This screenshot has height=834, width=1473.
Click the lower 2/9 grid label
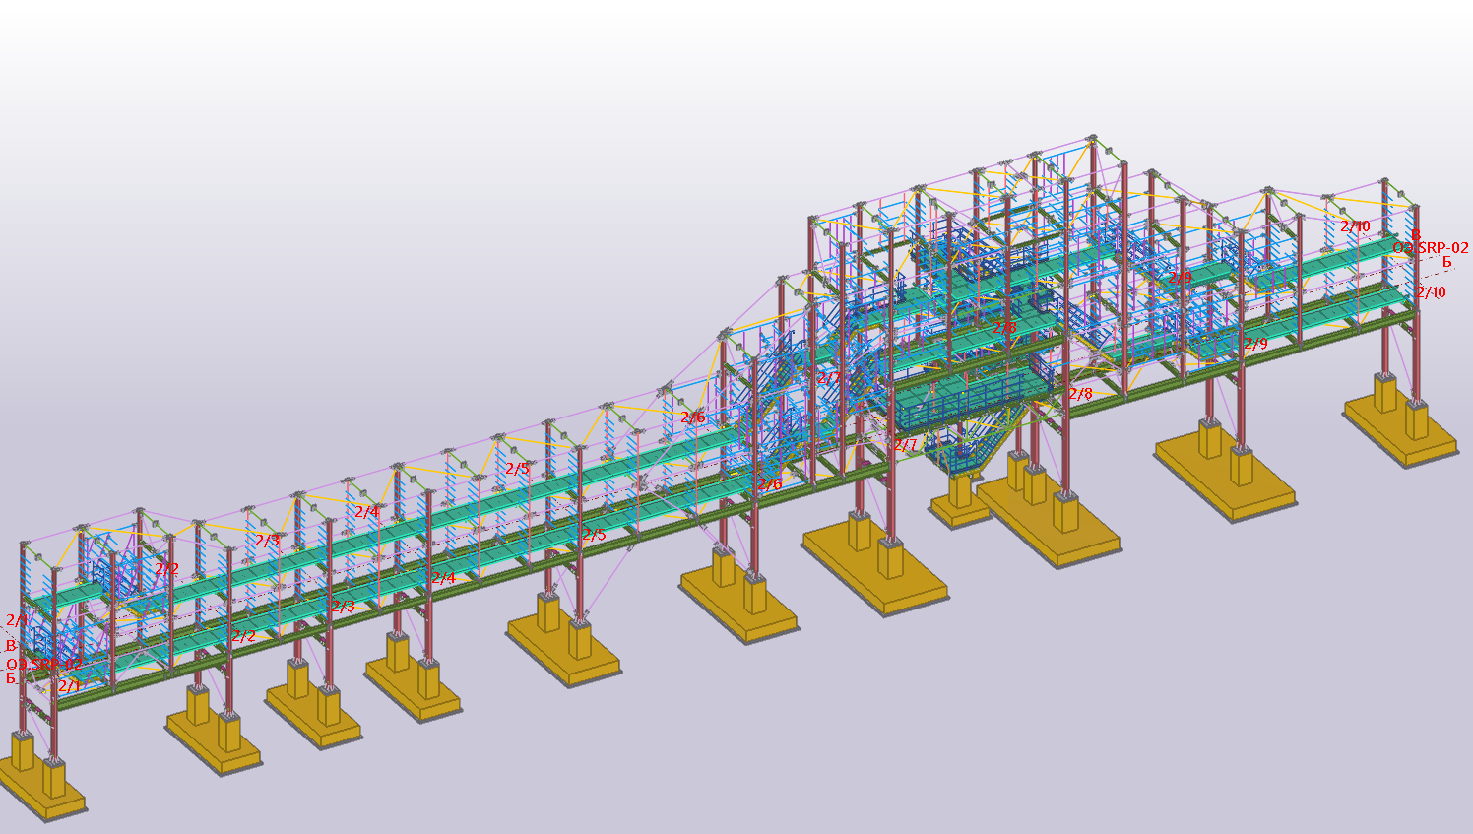pyautogui.click(x=1255, y=344)
